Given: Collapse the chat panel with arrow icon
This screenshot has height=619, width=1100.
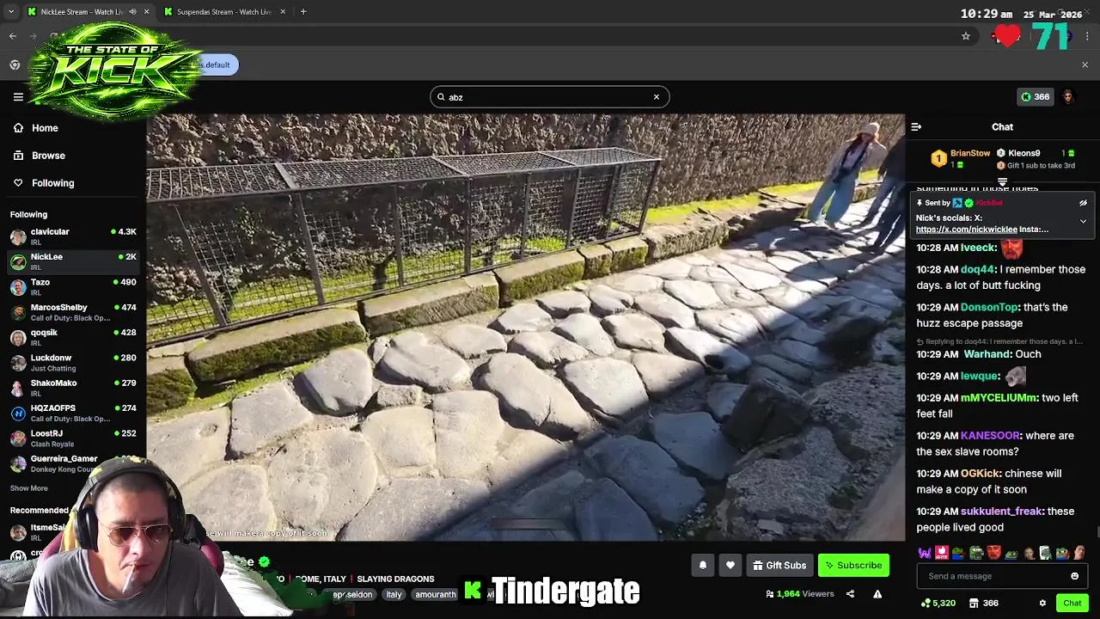Looking at the screenshot, I should pos(916,126).
